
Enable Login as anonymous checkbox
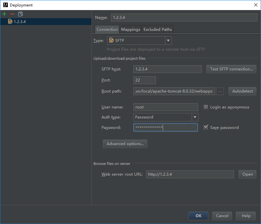coord(206,107)
